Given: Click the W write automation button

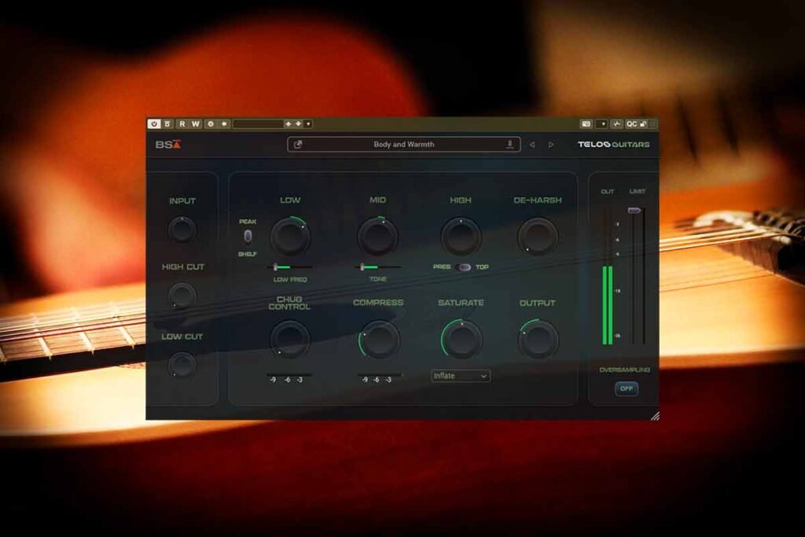Looking at the screenshot, I should tap(196, 123).
